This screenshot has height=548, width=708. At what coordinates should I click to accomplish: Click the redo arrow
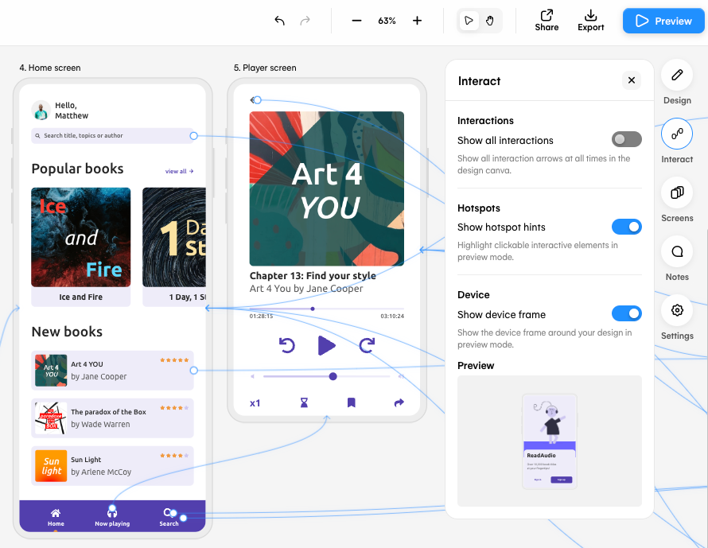coord(305,21)
